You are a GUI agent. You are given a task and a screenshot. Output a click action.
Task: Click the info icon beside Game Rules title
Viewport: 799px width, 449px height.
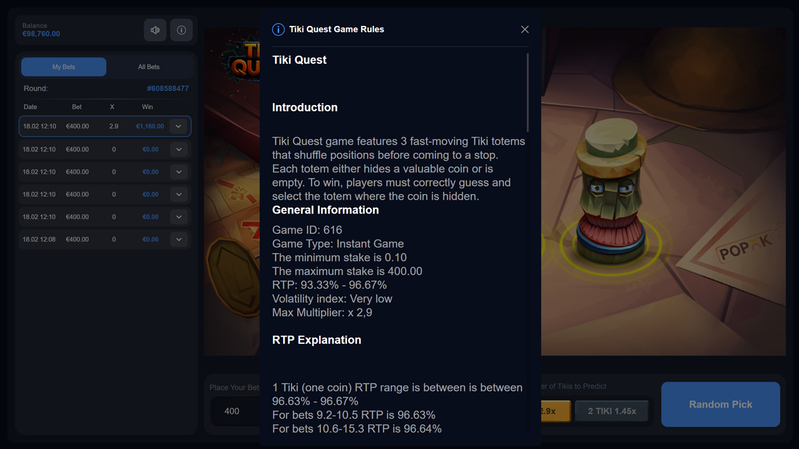click(x=278, y=29)
